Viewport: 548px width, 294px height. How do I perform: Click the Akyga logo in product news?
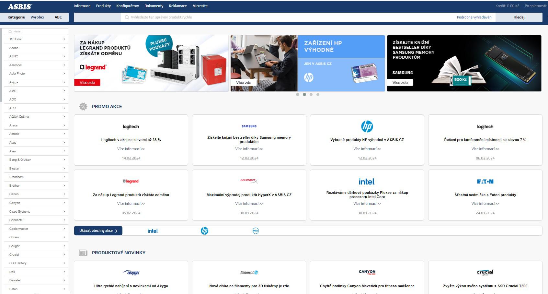click(x=131, y=273)
